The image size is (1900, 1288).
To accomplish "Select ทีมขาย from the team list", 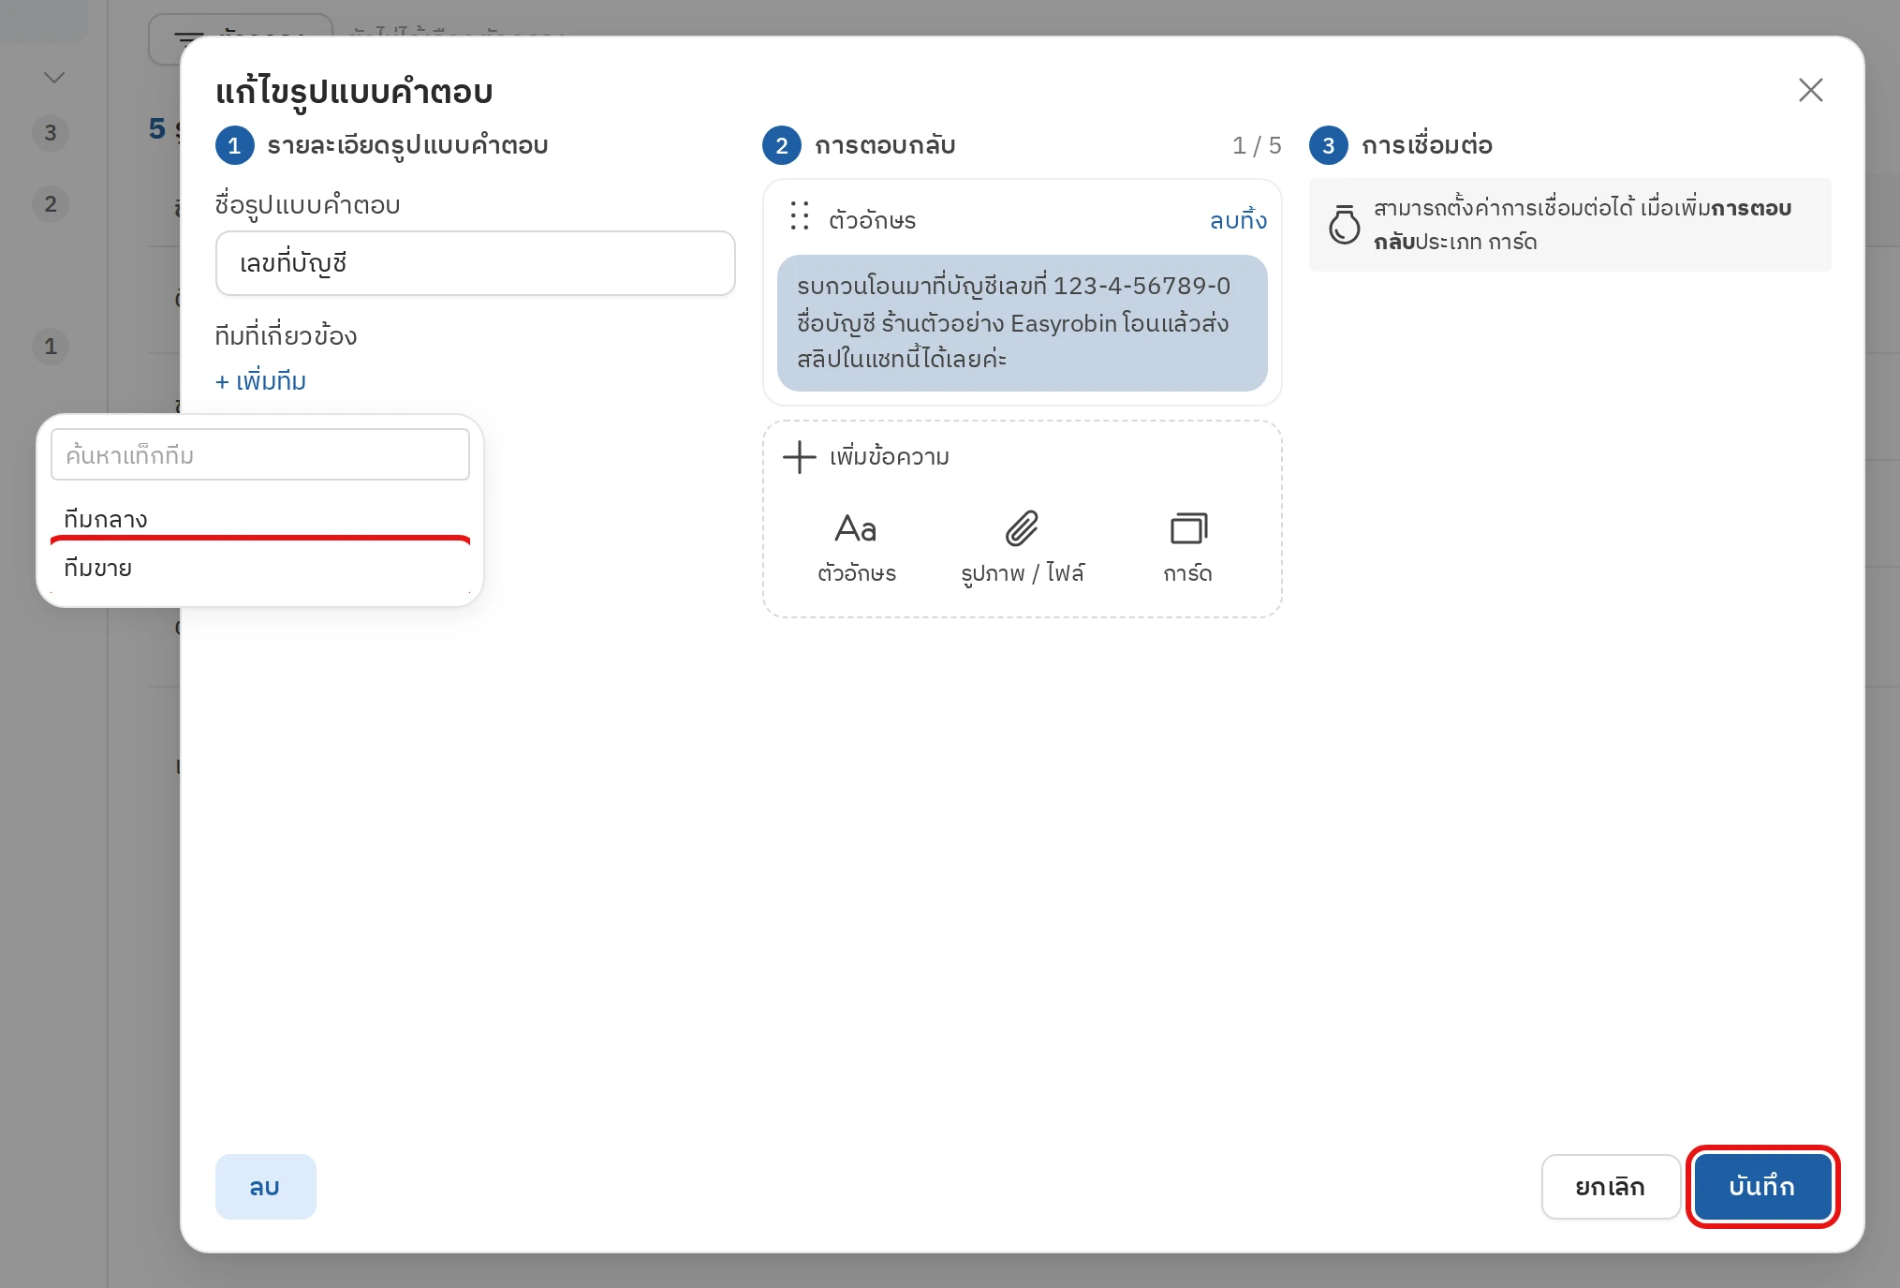I will click(259, 569).
